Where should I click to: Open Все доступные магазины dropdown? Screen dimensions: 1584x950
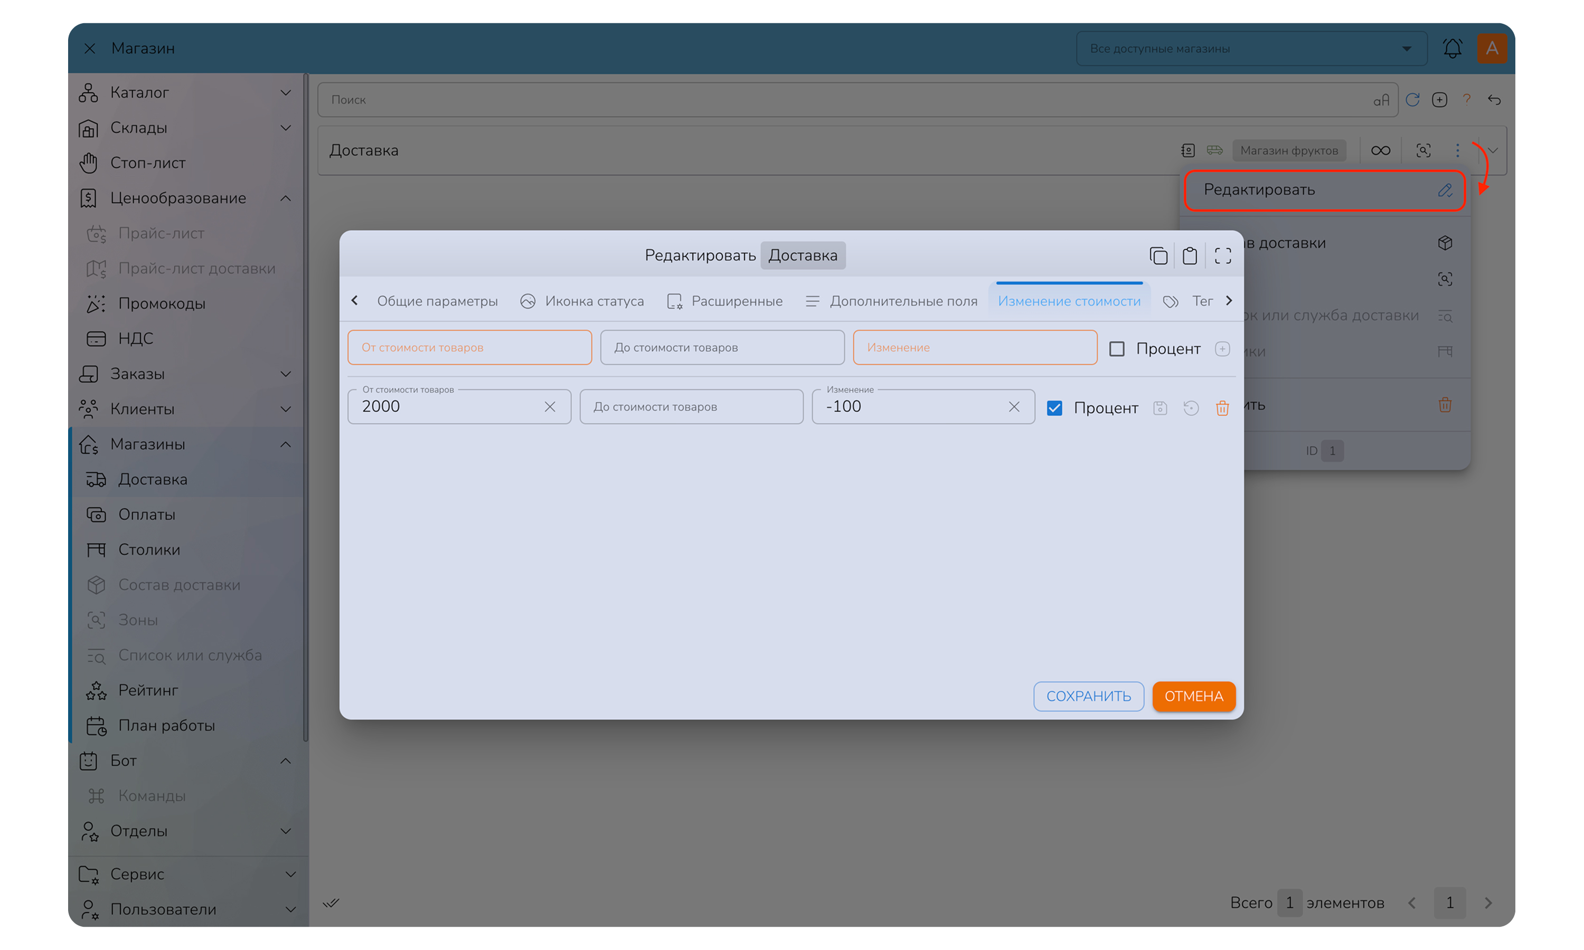pyautogui.click(x=1251, y=49)
